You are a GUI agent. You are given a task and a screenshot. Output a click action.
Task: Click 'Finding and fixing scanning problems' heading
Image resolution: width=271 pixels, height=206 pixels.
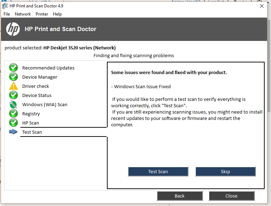(x=134, y=55)
